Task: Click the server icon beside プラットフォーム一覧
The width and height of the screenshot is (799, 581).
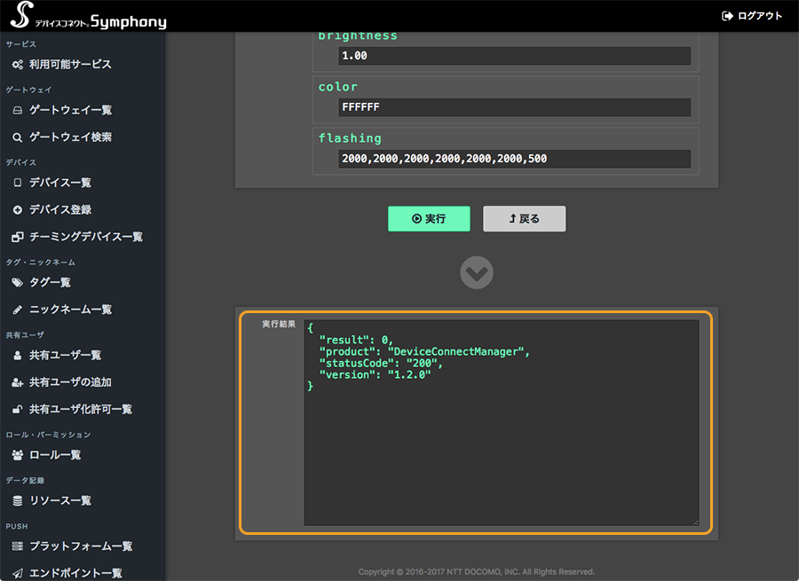Action: tap(18, 546)
